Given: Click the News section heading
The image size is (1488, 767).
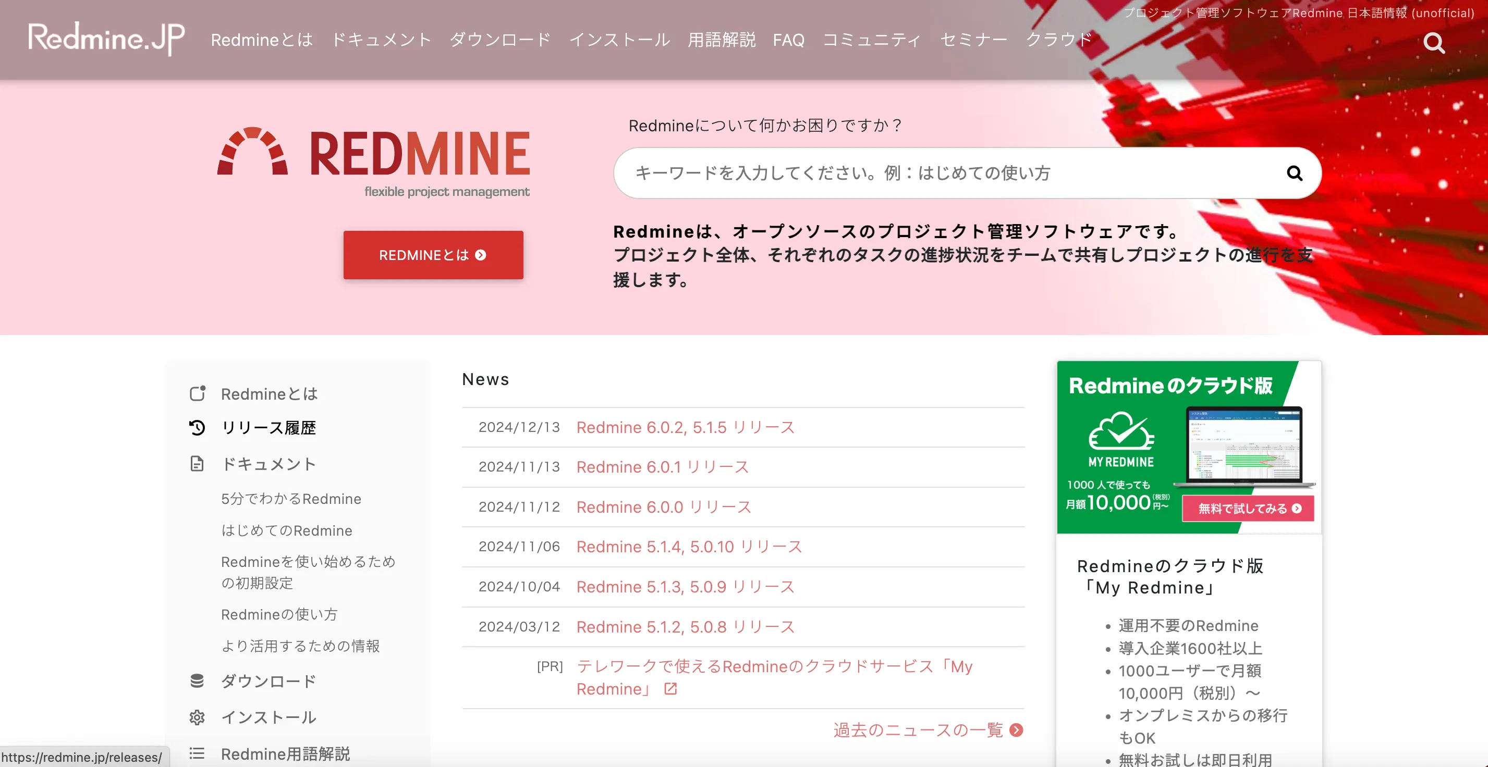Looking at the screenshot, I should coord(486,379).
